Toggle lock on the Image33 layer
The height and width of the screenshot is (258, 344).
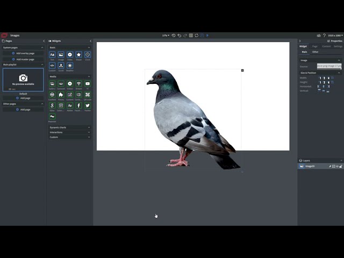pyautogui.click(x=341, y=166)
